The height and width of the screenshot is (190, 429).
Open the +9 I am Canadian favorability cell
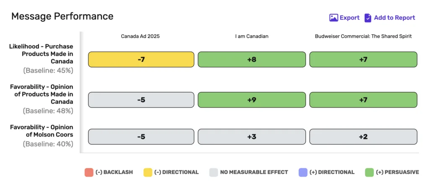pos(251,100)
